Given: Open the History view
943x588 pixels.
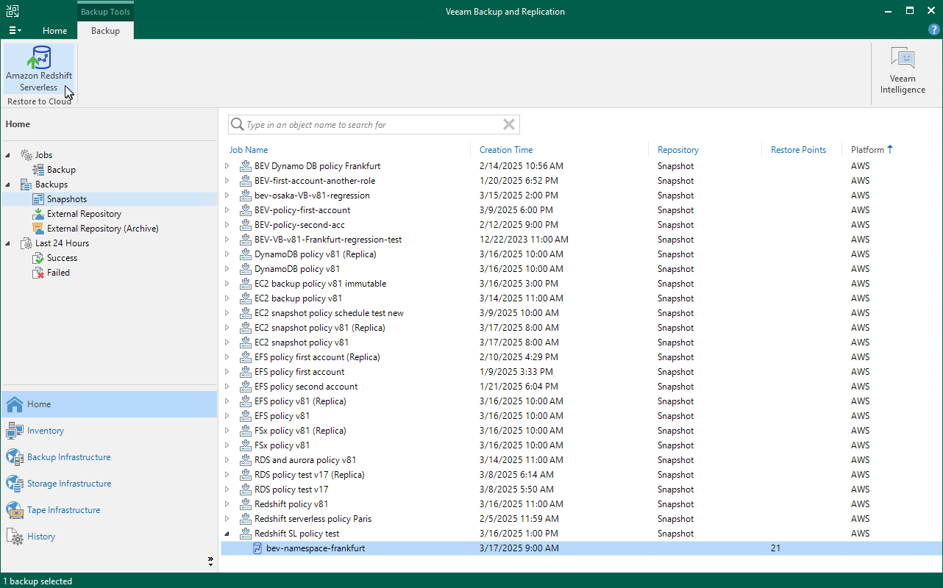Looking at the screenshot, I should [109, 537].
